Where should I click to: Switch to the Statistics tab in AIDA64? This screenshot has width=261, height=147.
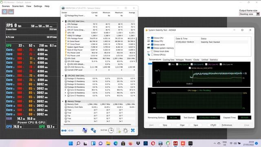[x=214, y=60]
